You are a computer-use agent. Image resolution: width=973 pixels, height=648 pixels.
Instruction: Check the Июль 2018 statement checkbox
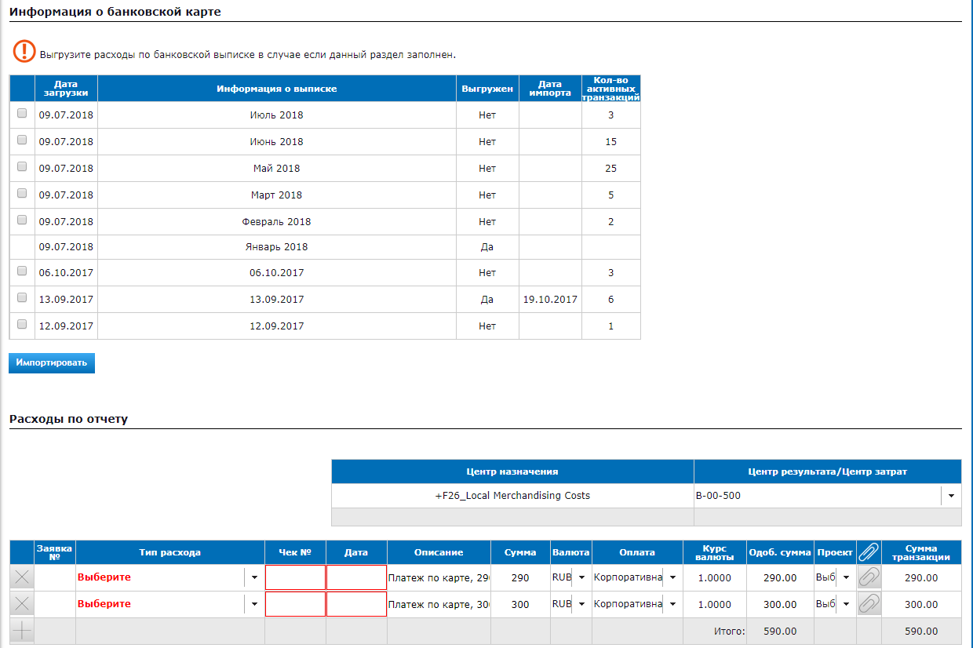pyautogui.click(x=22, y=113)
